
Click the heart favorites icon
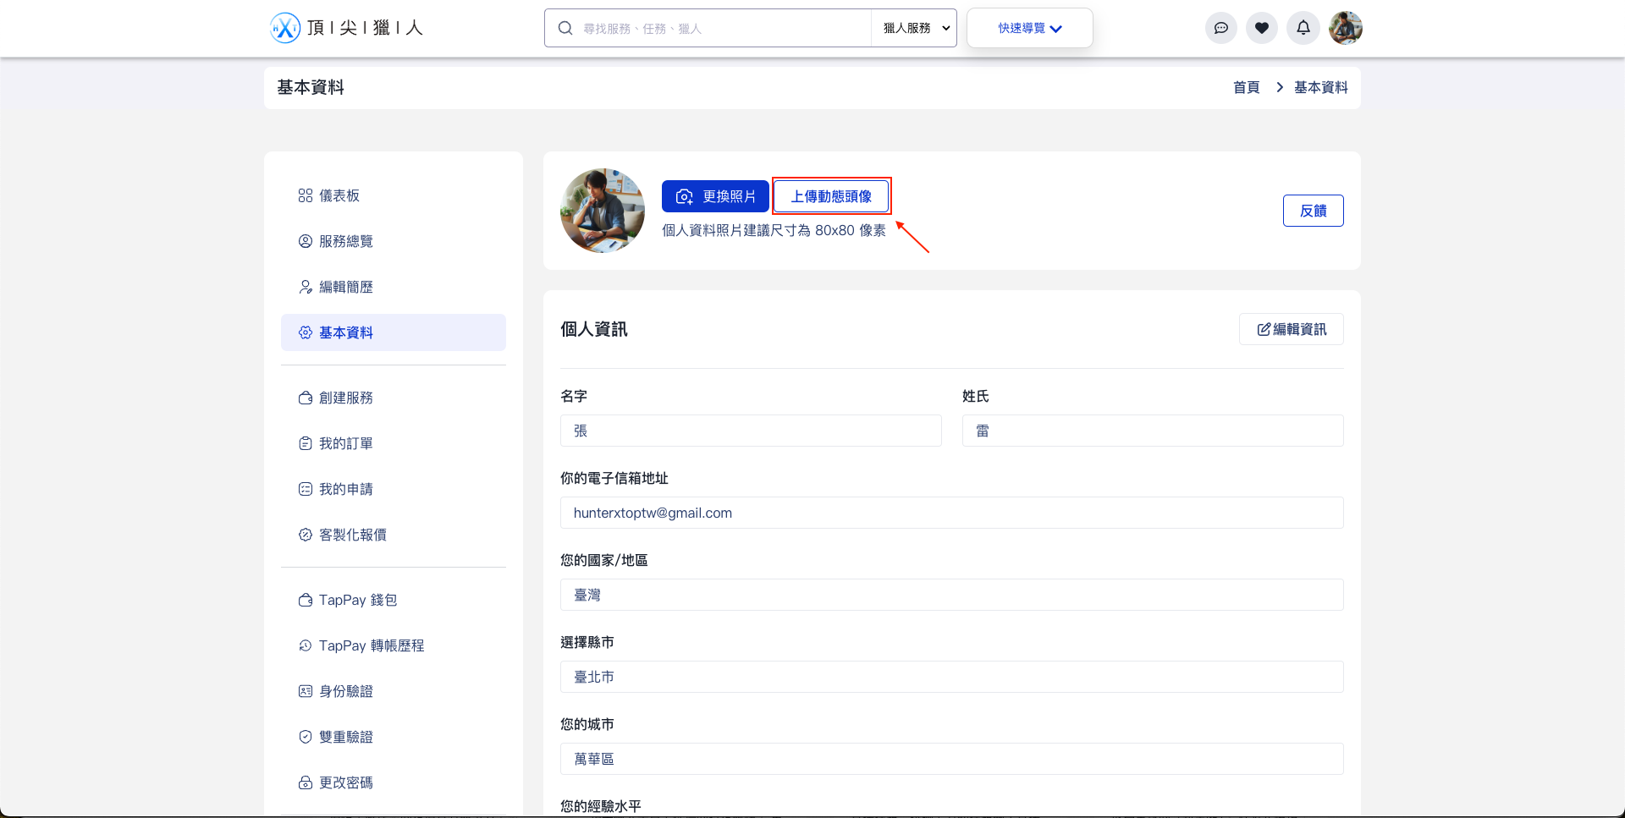coord(1261,28)
